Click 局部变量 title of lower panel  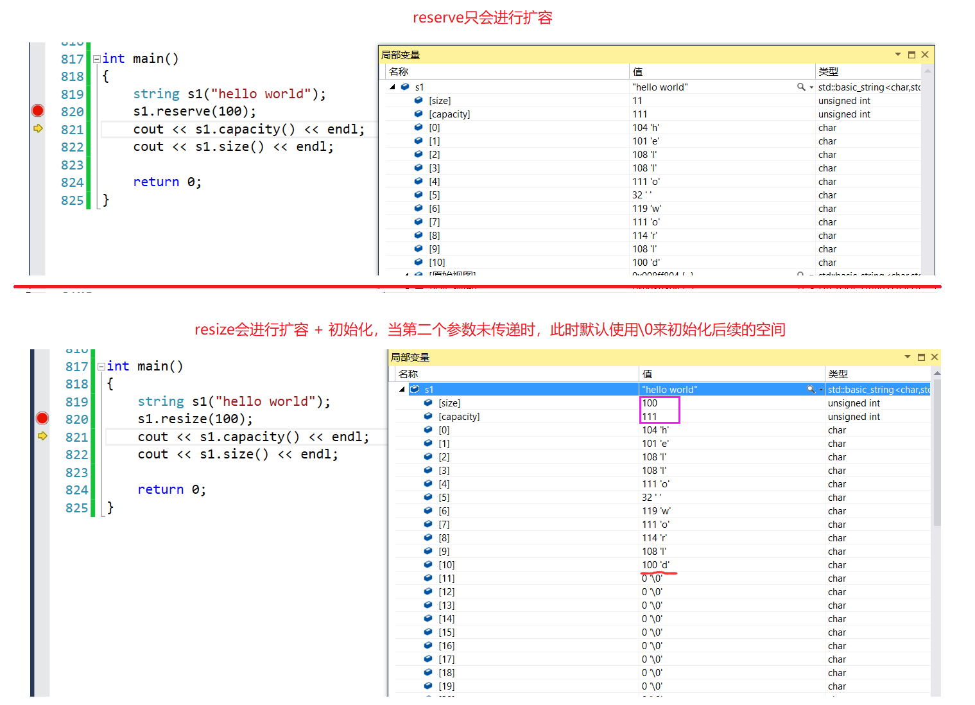coord(410,358)
